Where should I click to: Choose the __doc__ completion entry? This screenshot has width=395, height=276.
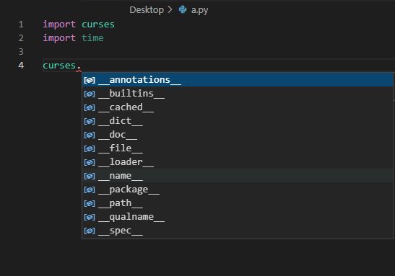pos(238,135)
